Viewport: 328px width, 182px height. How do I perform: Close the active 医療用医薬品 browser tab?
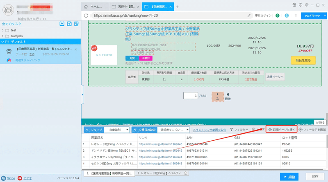pos(171,7)
